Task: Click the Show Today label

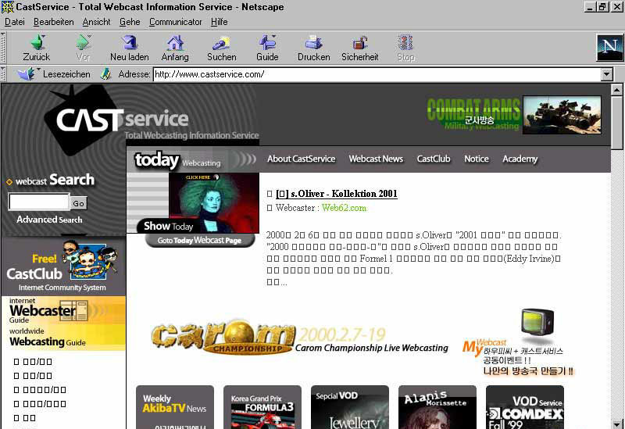Action: 168,226
